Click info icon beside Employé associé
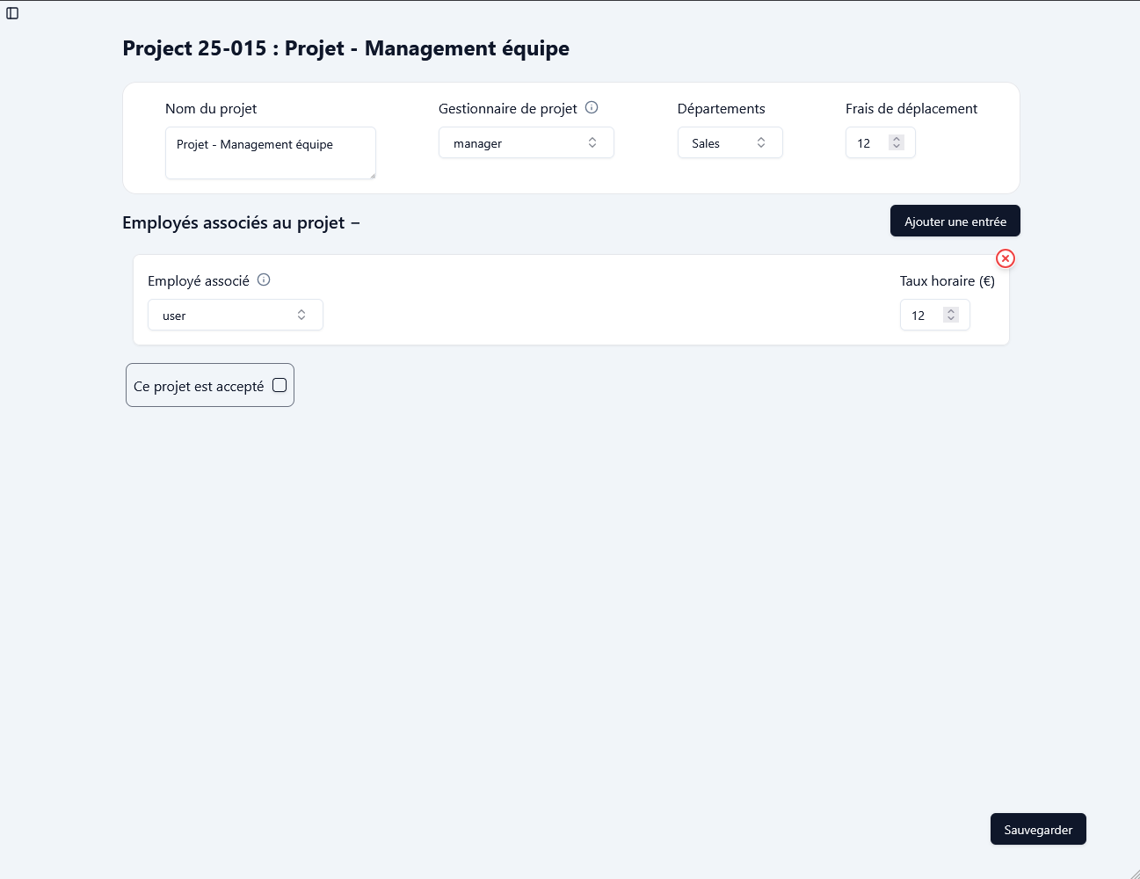The height and width of the screenshot is (879, 1140). coord(264,280)
